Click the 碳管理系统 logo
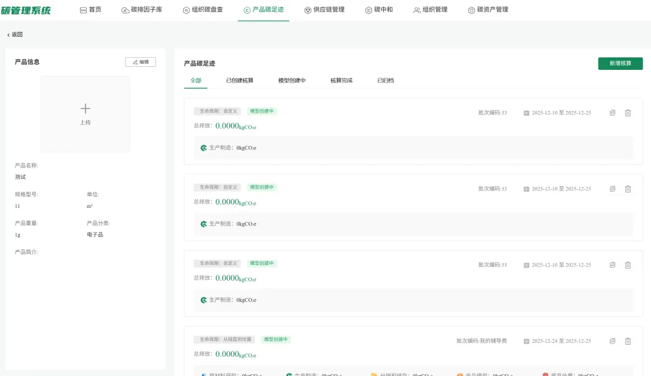Image resolution: width=651 pixels, height=376 pixels. pos(26,10)
